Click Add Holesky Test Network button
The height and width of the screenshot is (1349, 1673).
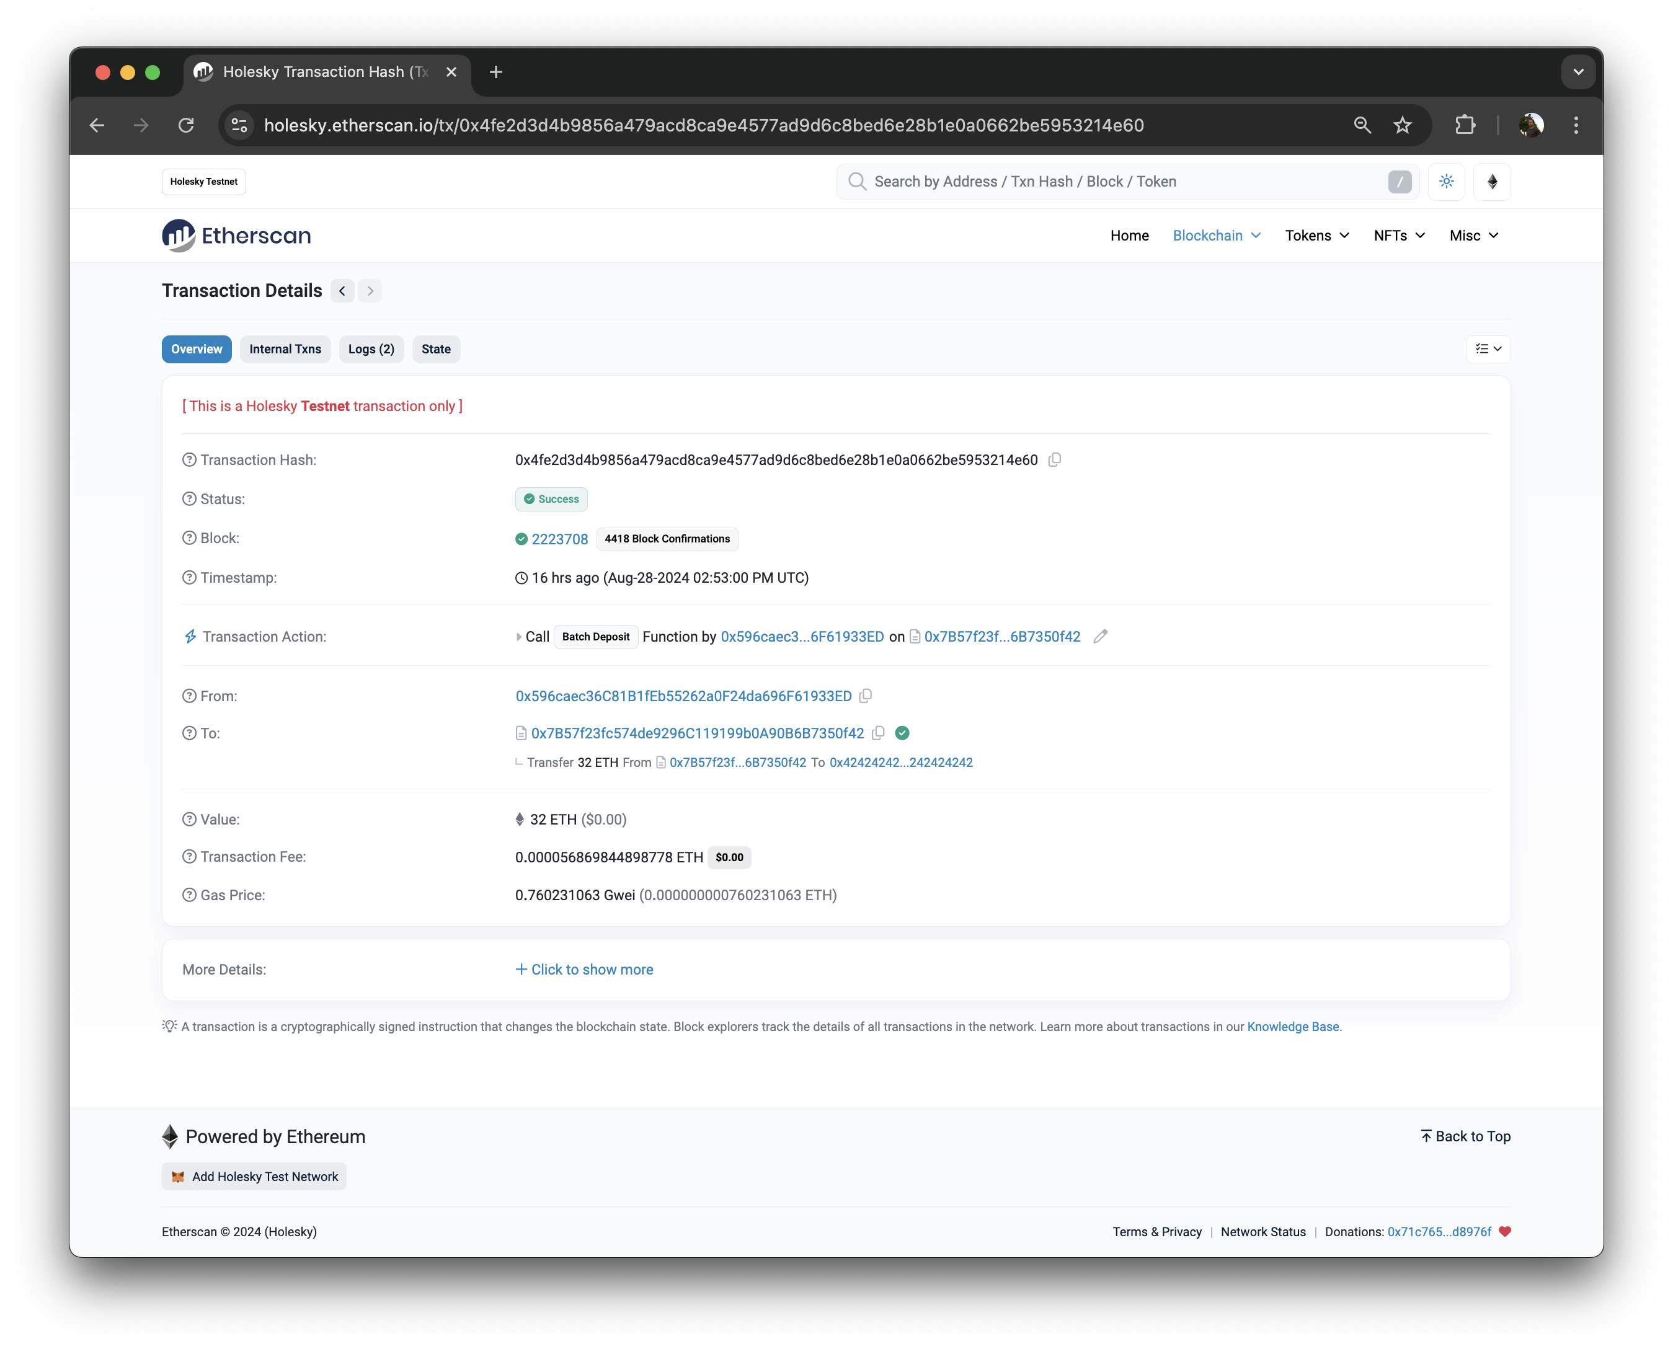coord(254,1177)
